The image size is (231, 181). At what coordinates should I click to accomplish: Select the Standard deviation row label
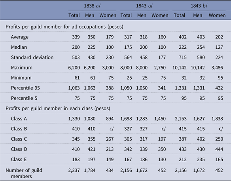[x=32, y=57]
